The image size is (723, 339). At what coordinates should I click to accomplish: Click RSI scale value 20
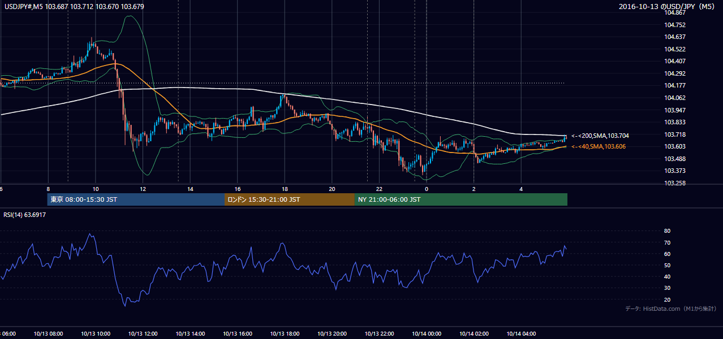668,299
